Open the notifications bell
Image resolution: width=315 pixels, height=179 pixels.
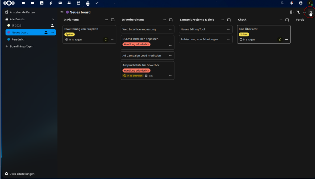[x=291, y=3]
